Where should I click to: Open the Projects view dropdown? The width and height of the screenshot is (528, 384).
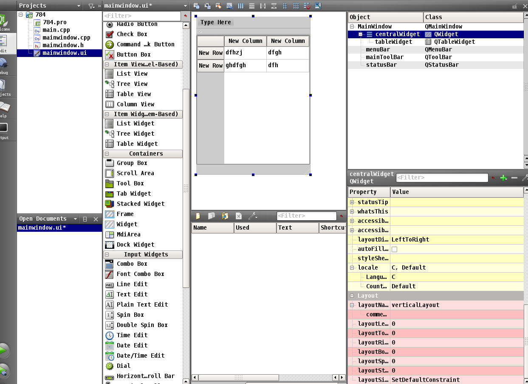[79, 6]
